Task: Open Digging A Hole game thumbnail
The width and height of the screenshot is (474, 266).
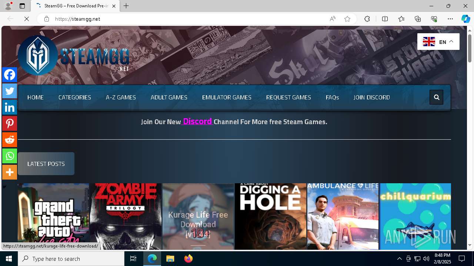Action: [271, 216]
